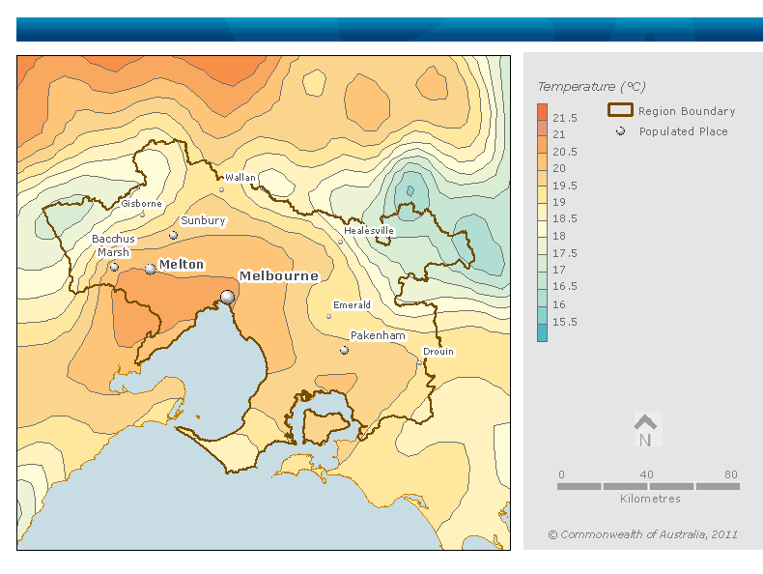Click the 15.5 legend value
The width and height of the screenshot is (763, 574).
pyautogui.click(x=565, y=322)
